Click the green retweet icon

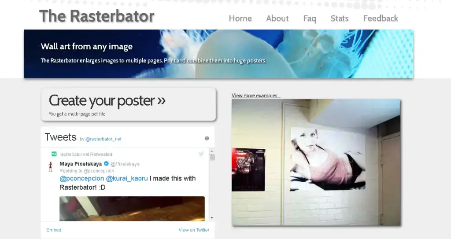54,154
